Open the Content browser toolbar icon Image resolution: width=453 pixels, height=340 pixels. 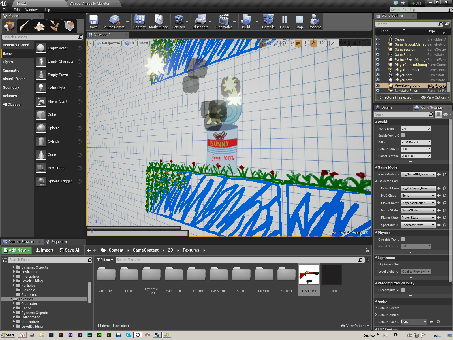point(139,22)
